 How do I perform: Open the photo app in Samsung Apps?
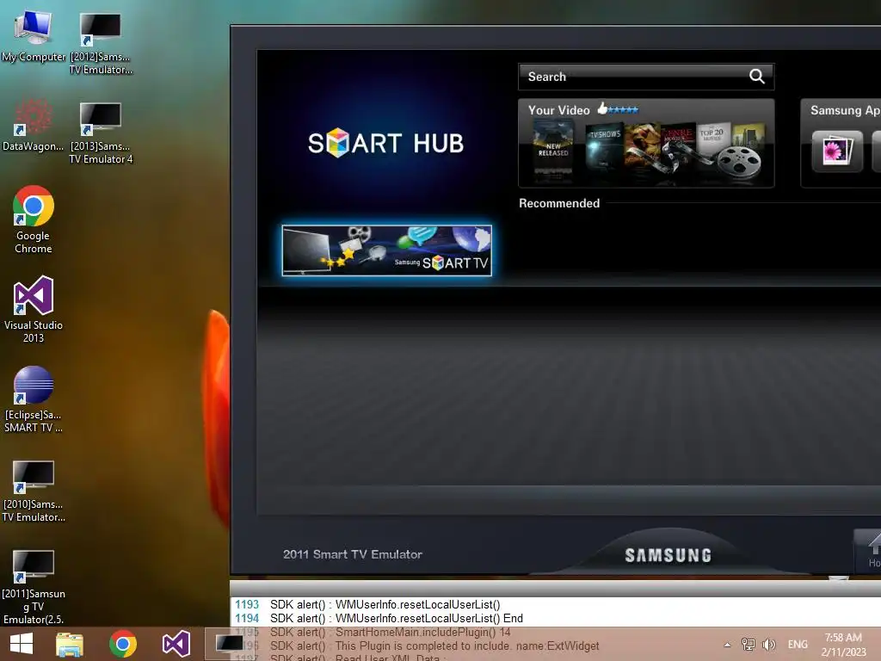(x=837, y=151)
